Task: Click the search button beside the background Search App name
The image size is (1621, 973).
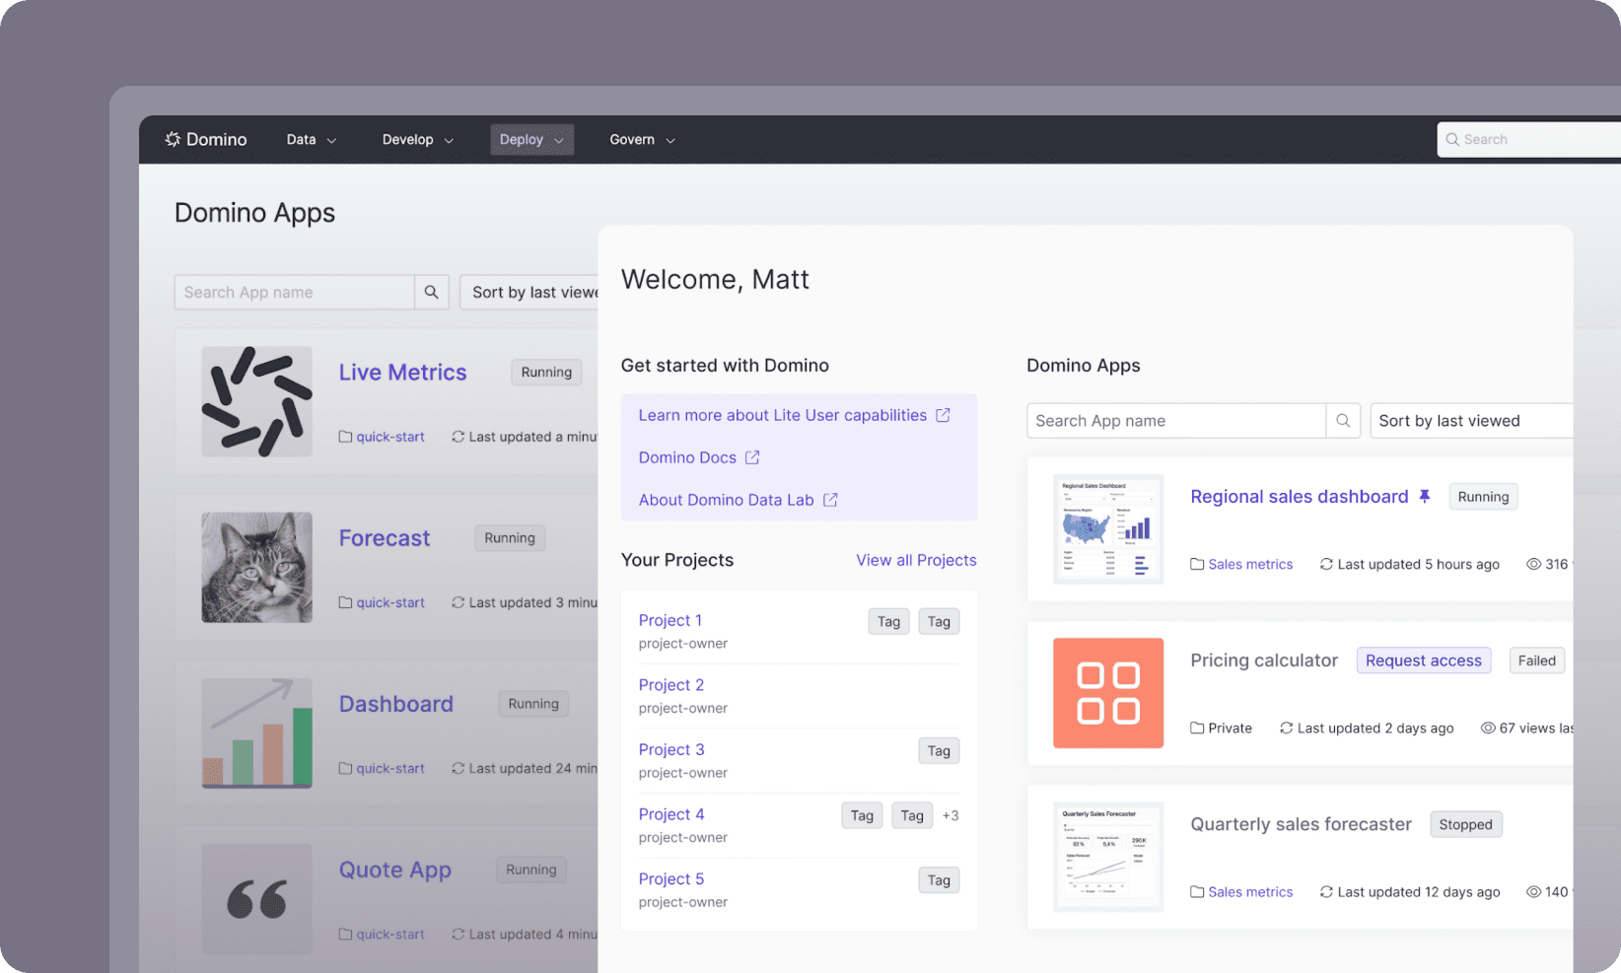Action: [x=431, y=292]
